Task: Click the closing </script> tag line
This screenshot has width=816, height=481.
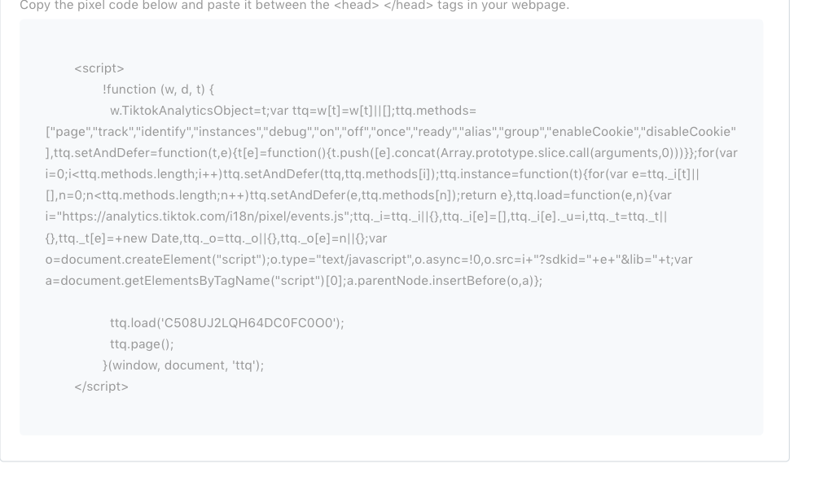Action: pos(102,387)
